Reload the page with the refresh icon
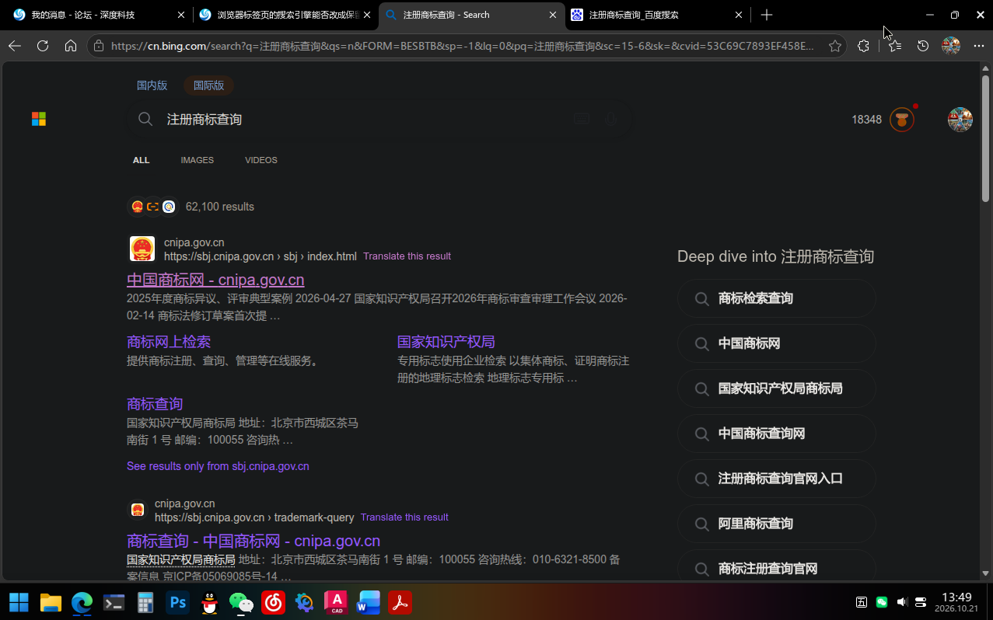 (x=43, y=46)
